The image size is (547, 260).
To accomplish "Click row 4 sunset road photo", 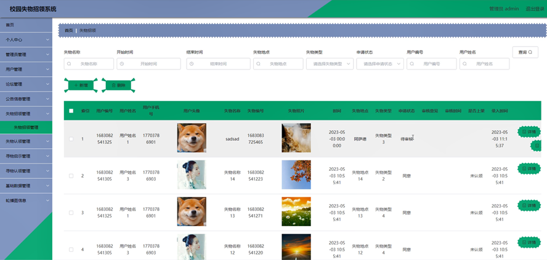I will click(296, 246).
